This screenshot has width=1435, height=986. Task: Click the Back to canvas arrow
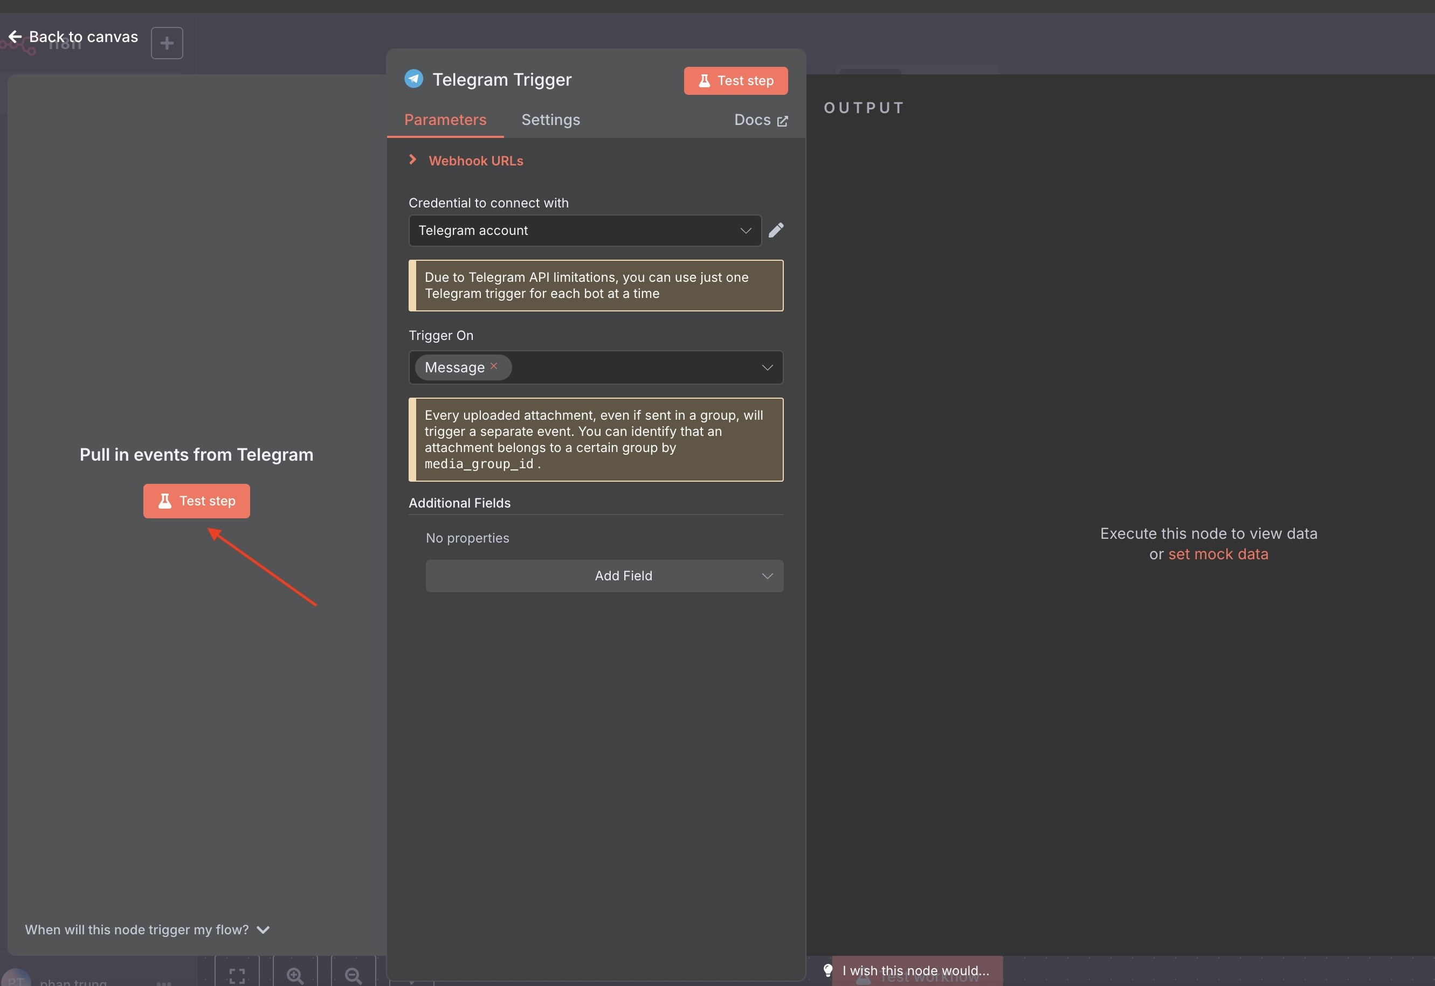coord(16,37)
